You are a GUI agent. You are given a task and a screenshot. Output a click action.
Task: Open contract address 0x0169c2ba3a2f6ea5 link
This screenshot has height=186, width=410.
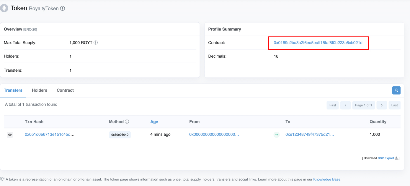318,43
